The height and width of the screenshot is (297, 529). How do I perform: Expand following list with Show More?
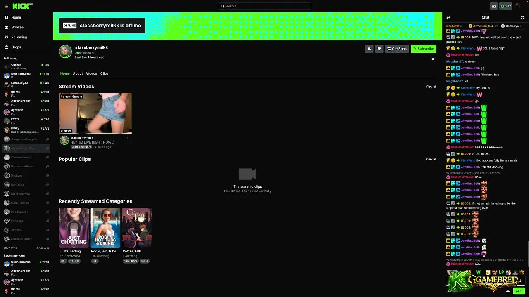click(10, 247)
